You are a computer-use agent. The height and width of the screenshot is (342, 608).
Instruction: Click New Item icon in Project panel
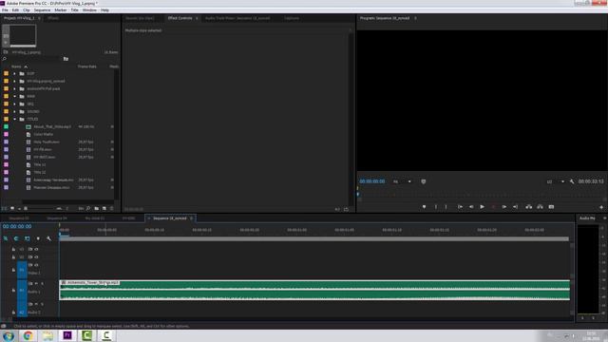(x=104, y=209)
